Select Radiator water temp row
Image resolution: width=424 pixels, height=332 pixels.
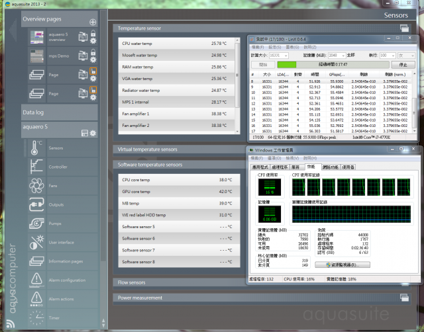[x=176, y=90]
